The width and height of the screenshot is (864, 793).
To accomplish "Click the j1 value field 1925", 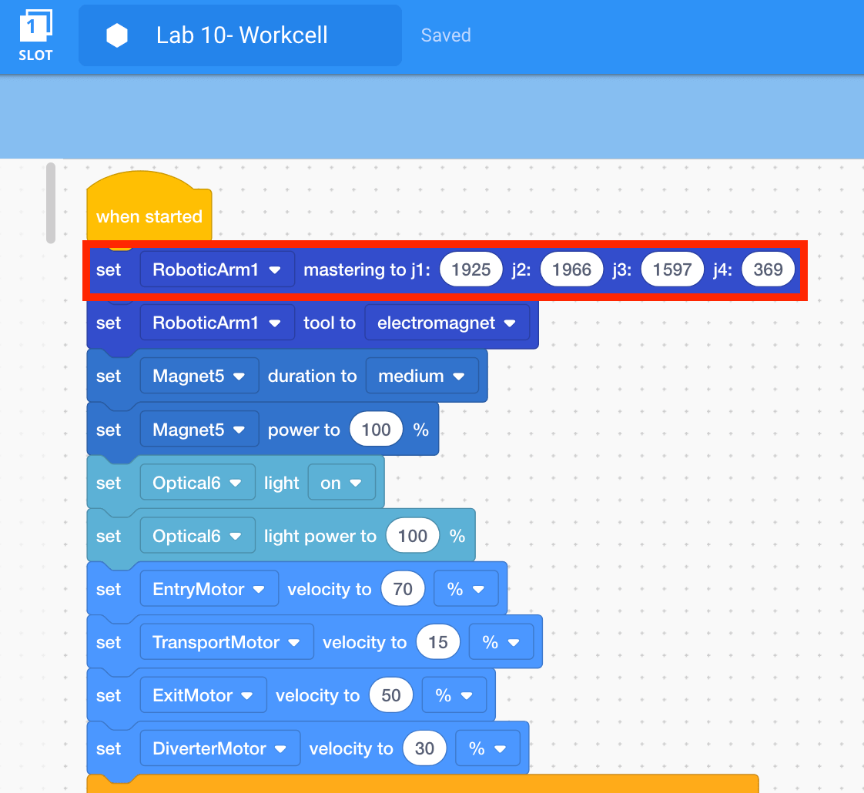I will coord(471,269).
